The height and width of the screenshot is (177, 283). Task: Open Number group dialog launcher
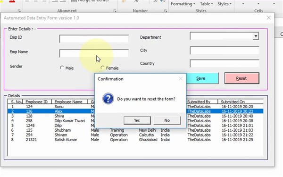[x=166, y=11]
